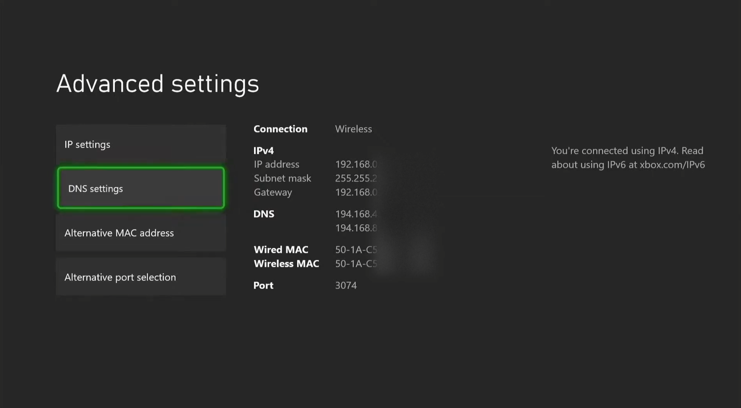
Task: Select the secondary DNS value 194.168.8
Action: click(356, 228)
